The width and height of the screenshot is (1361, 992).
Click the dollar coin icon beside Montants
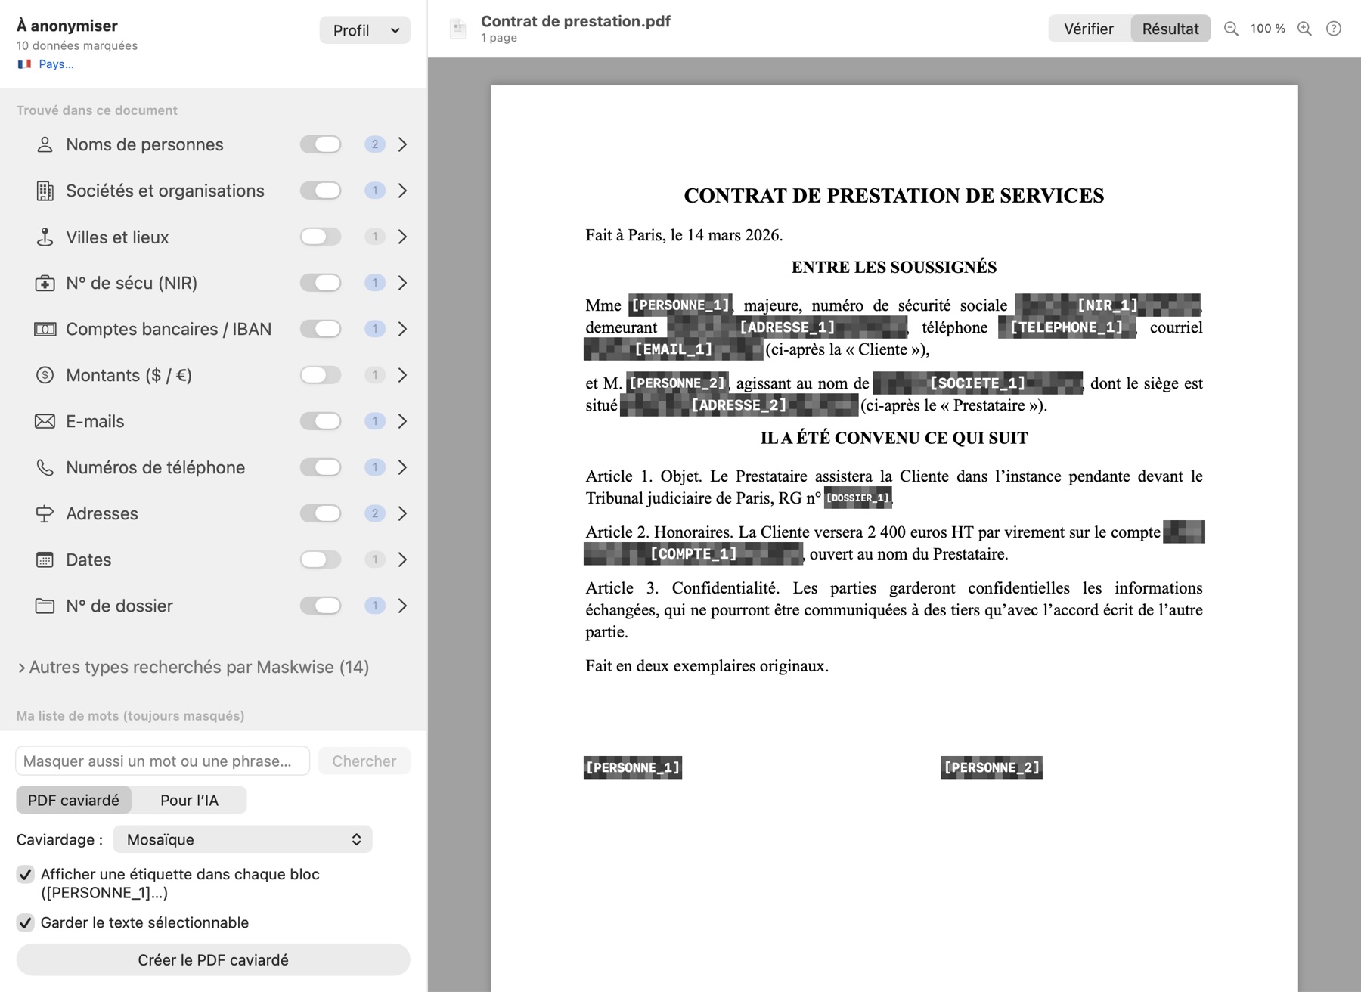pyautogui.click(x=45, y=375)
